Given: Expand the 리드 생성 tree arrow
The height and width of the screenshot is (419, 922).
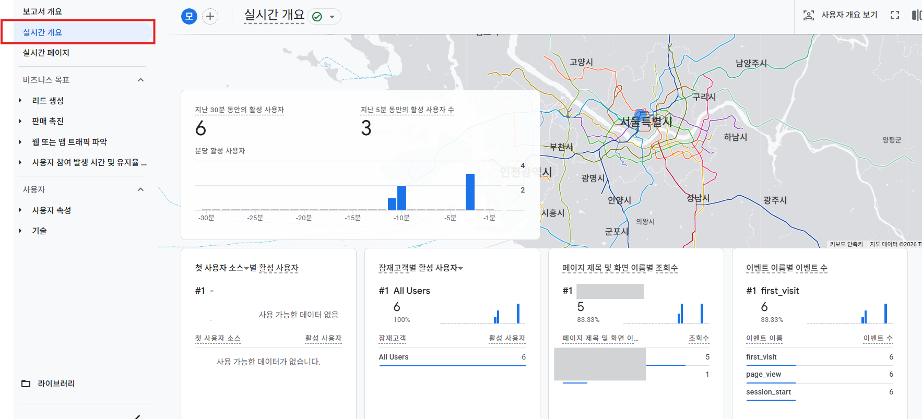Looking at the screenshot, I should [20, 100].
